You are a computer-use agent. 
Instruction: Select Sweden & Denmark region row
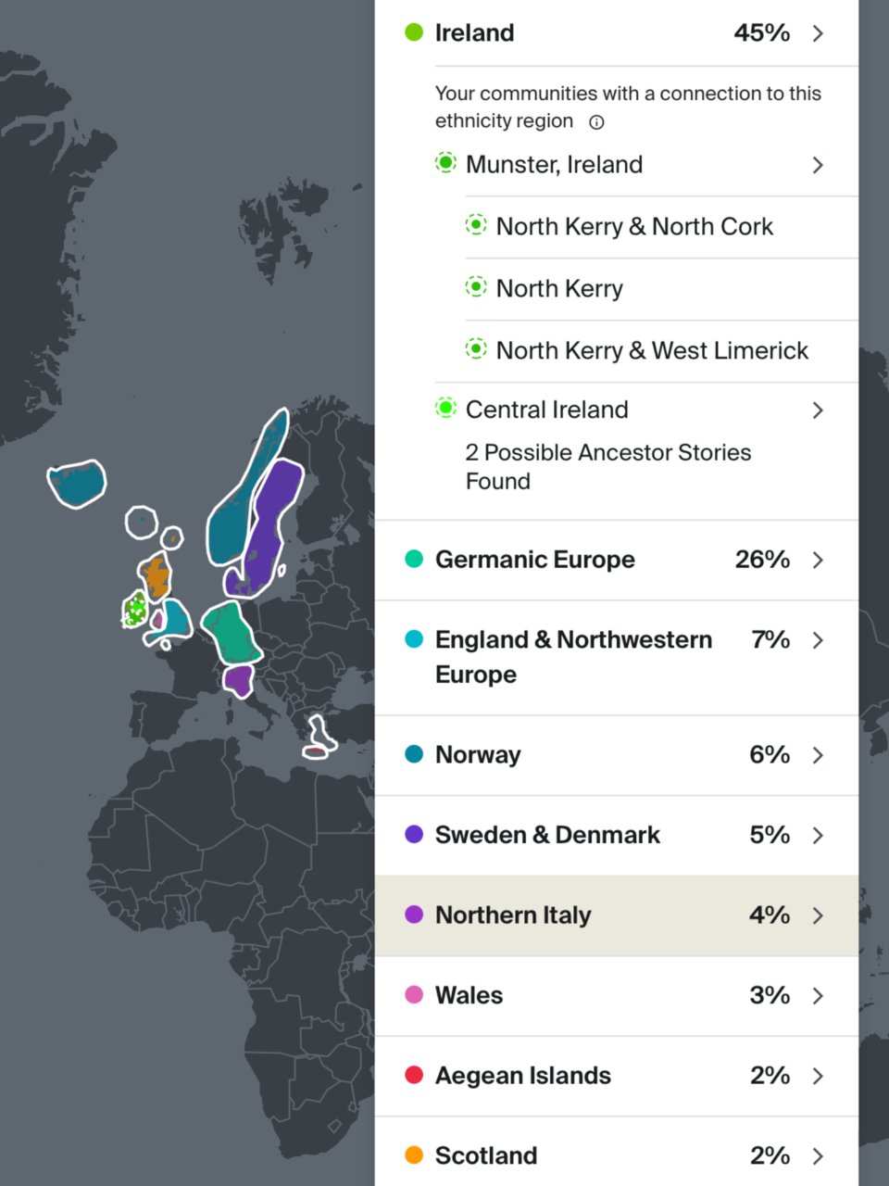click(x=616, y=835)
